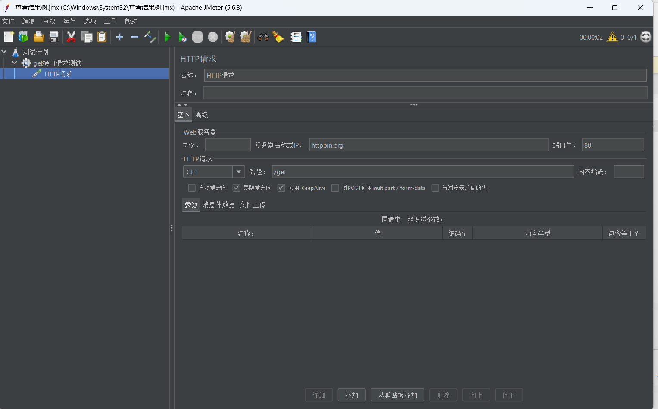The height and width of the screenshot is (409, 658).
Task: Click the yellow warning triangle log icon
Action: click(x=612, y=37)
